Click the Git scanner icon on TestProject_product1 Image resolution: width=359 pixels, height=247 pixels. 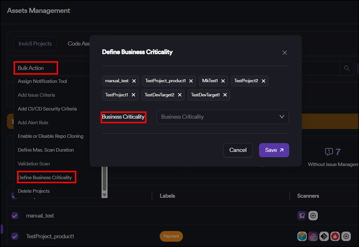click(324, 236)
